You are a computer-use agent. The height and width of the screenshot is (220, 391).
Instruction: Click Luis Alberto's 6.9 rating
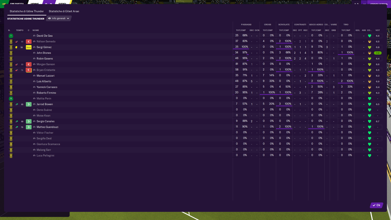[x=378, y=82]
